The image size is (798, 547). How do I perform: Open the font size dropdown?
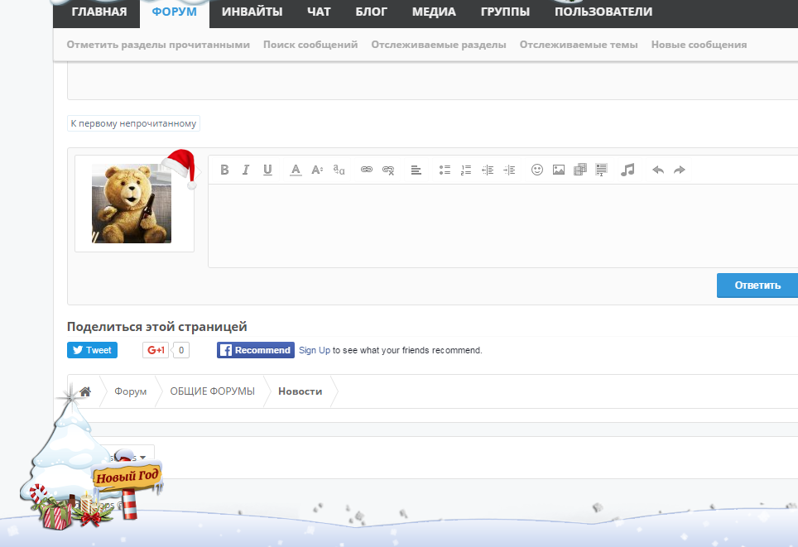(x=317, y=170)
